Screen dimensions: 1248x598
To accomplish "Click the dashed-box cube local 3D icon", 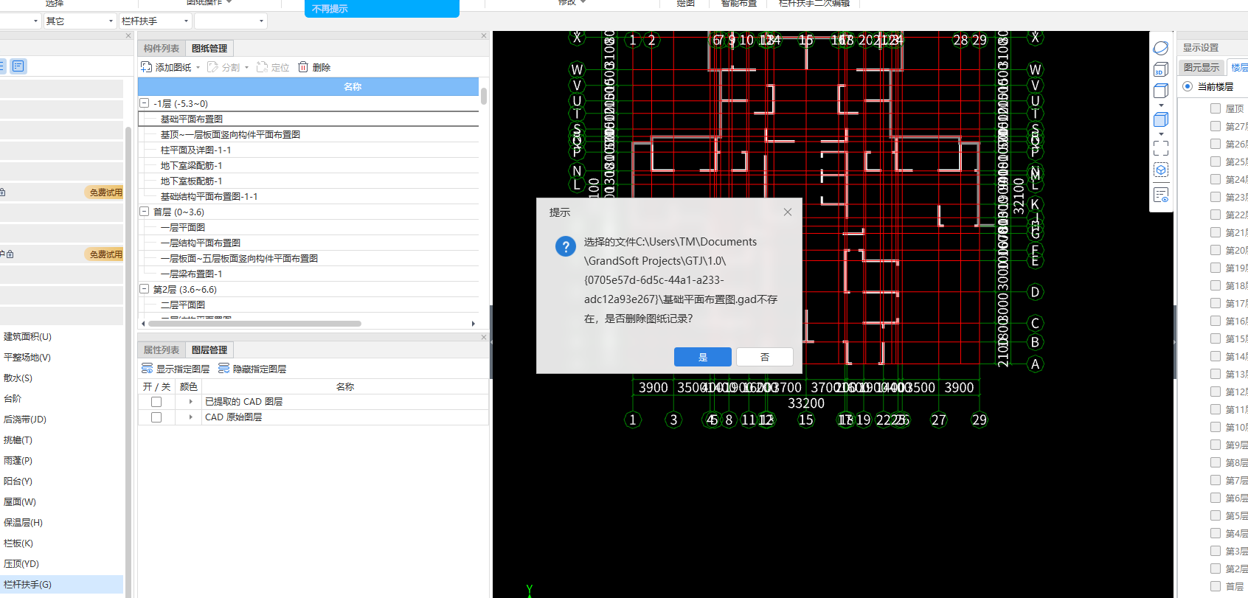I will [1160, 170].
